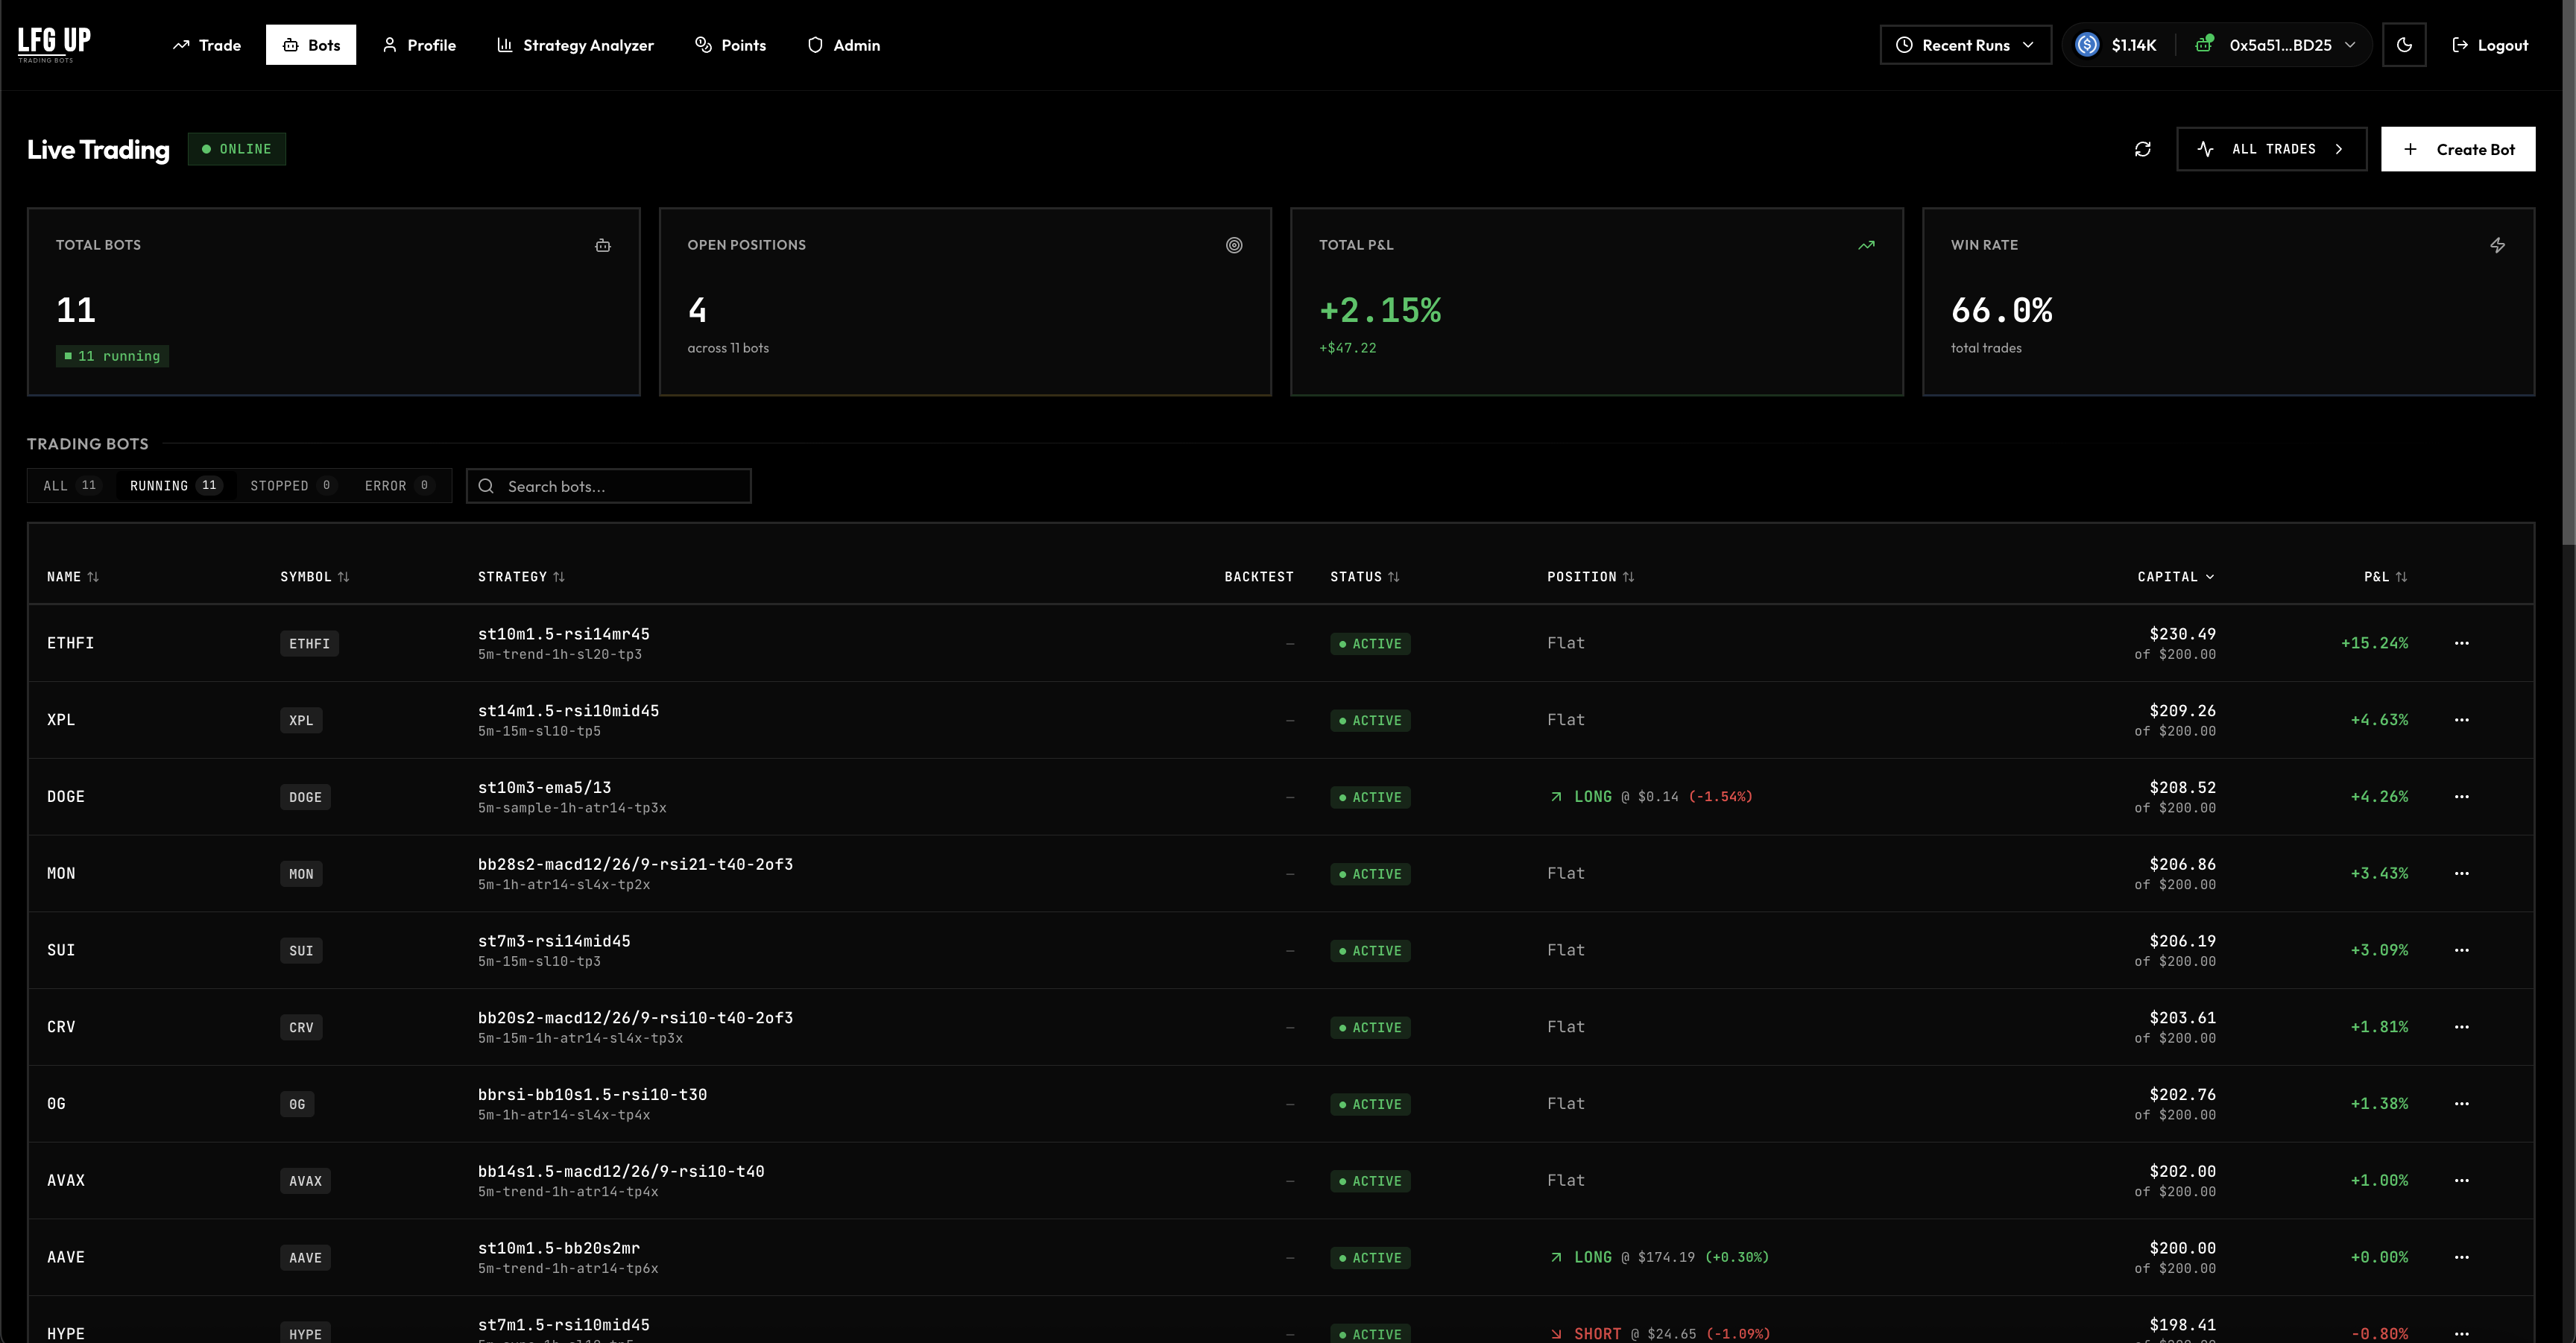Focus the Search bots input field
This screenshot has width=2576, height=1343.
tap(609, 486)
